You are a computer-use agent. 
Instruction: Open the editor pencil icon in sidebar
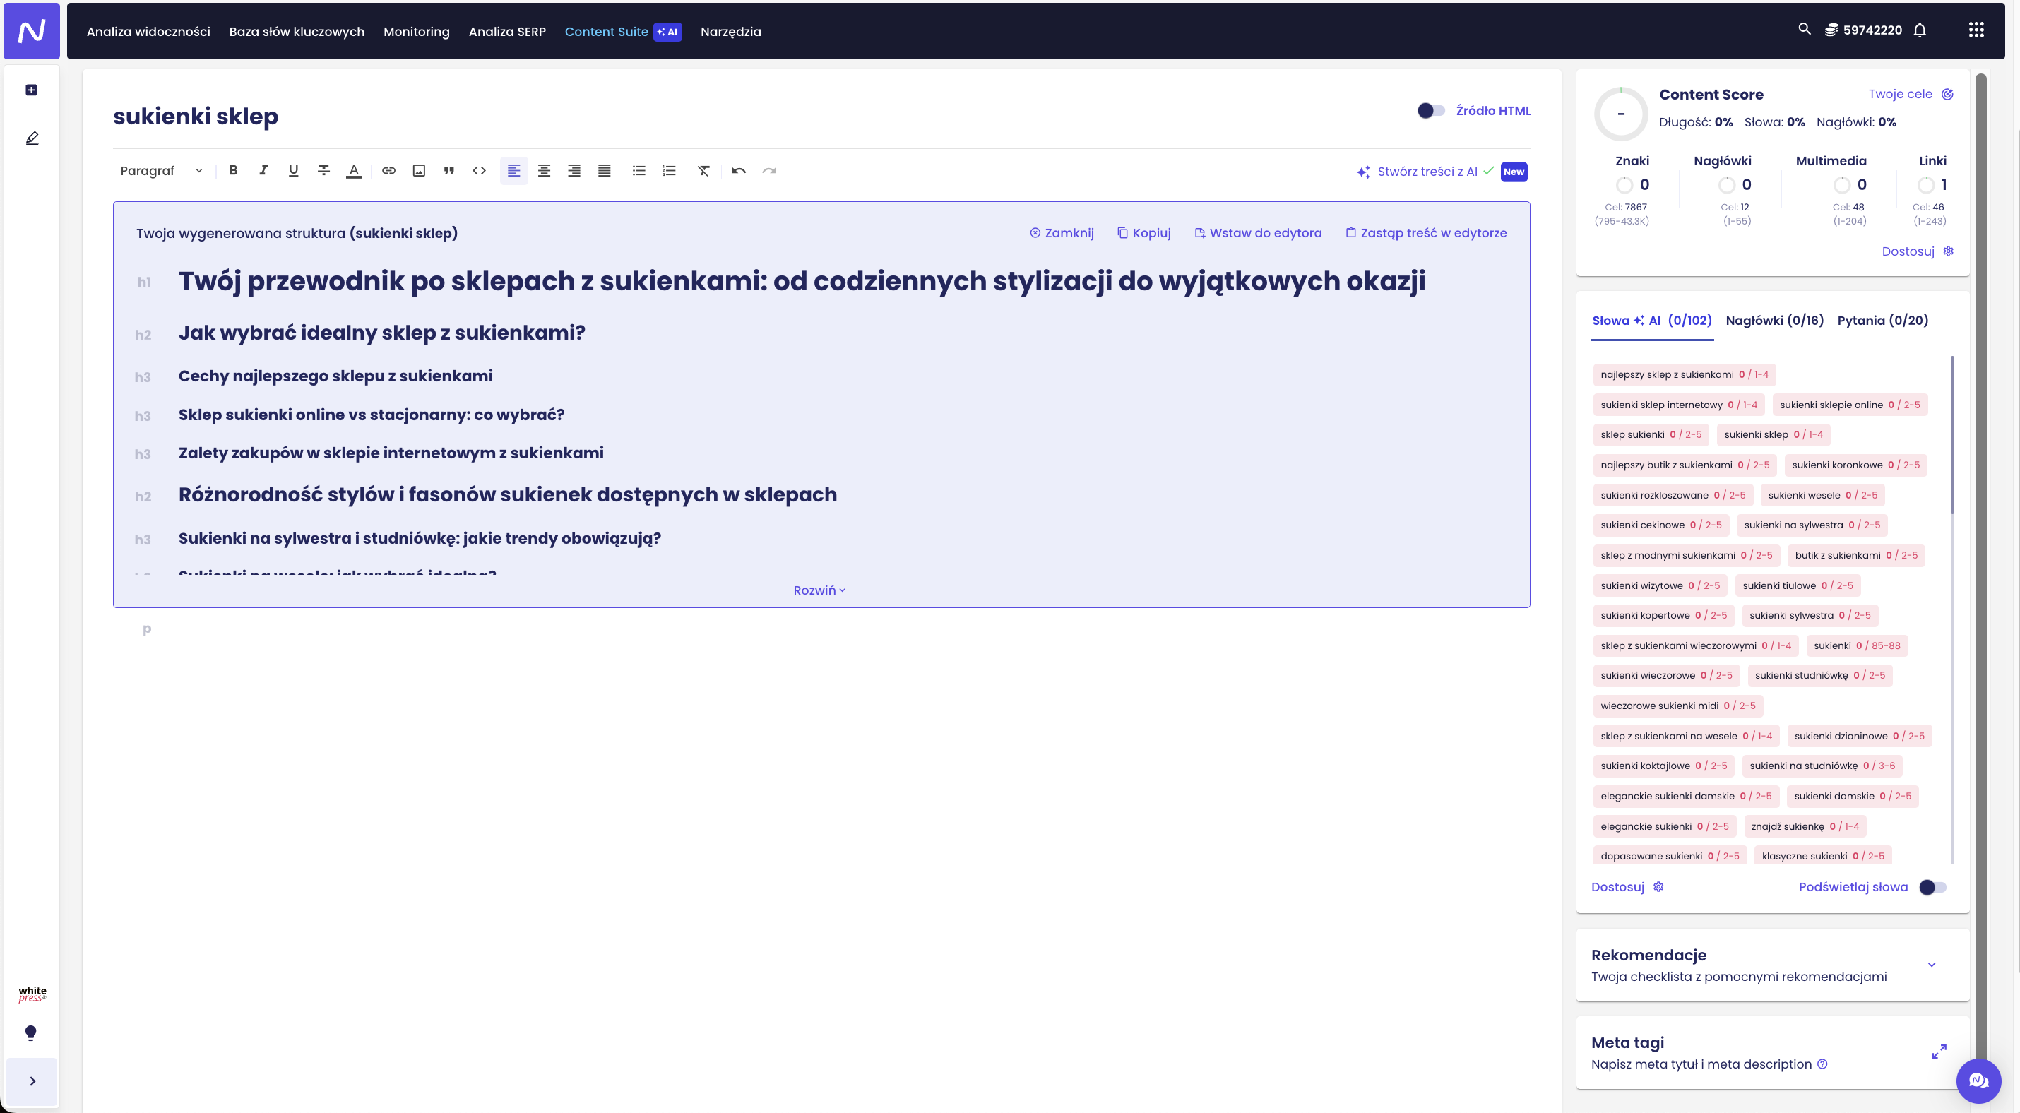point(31,138)
